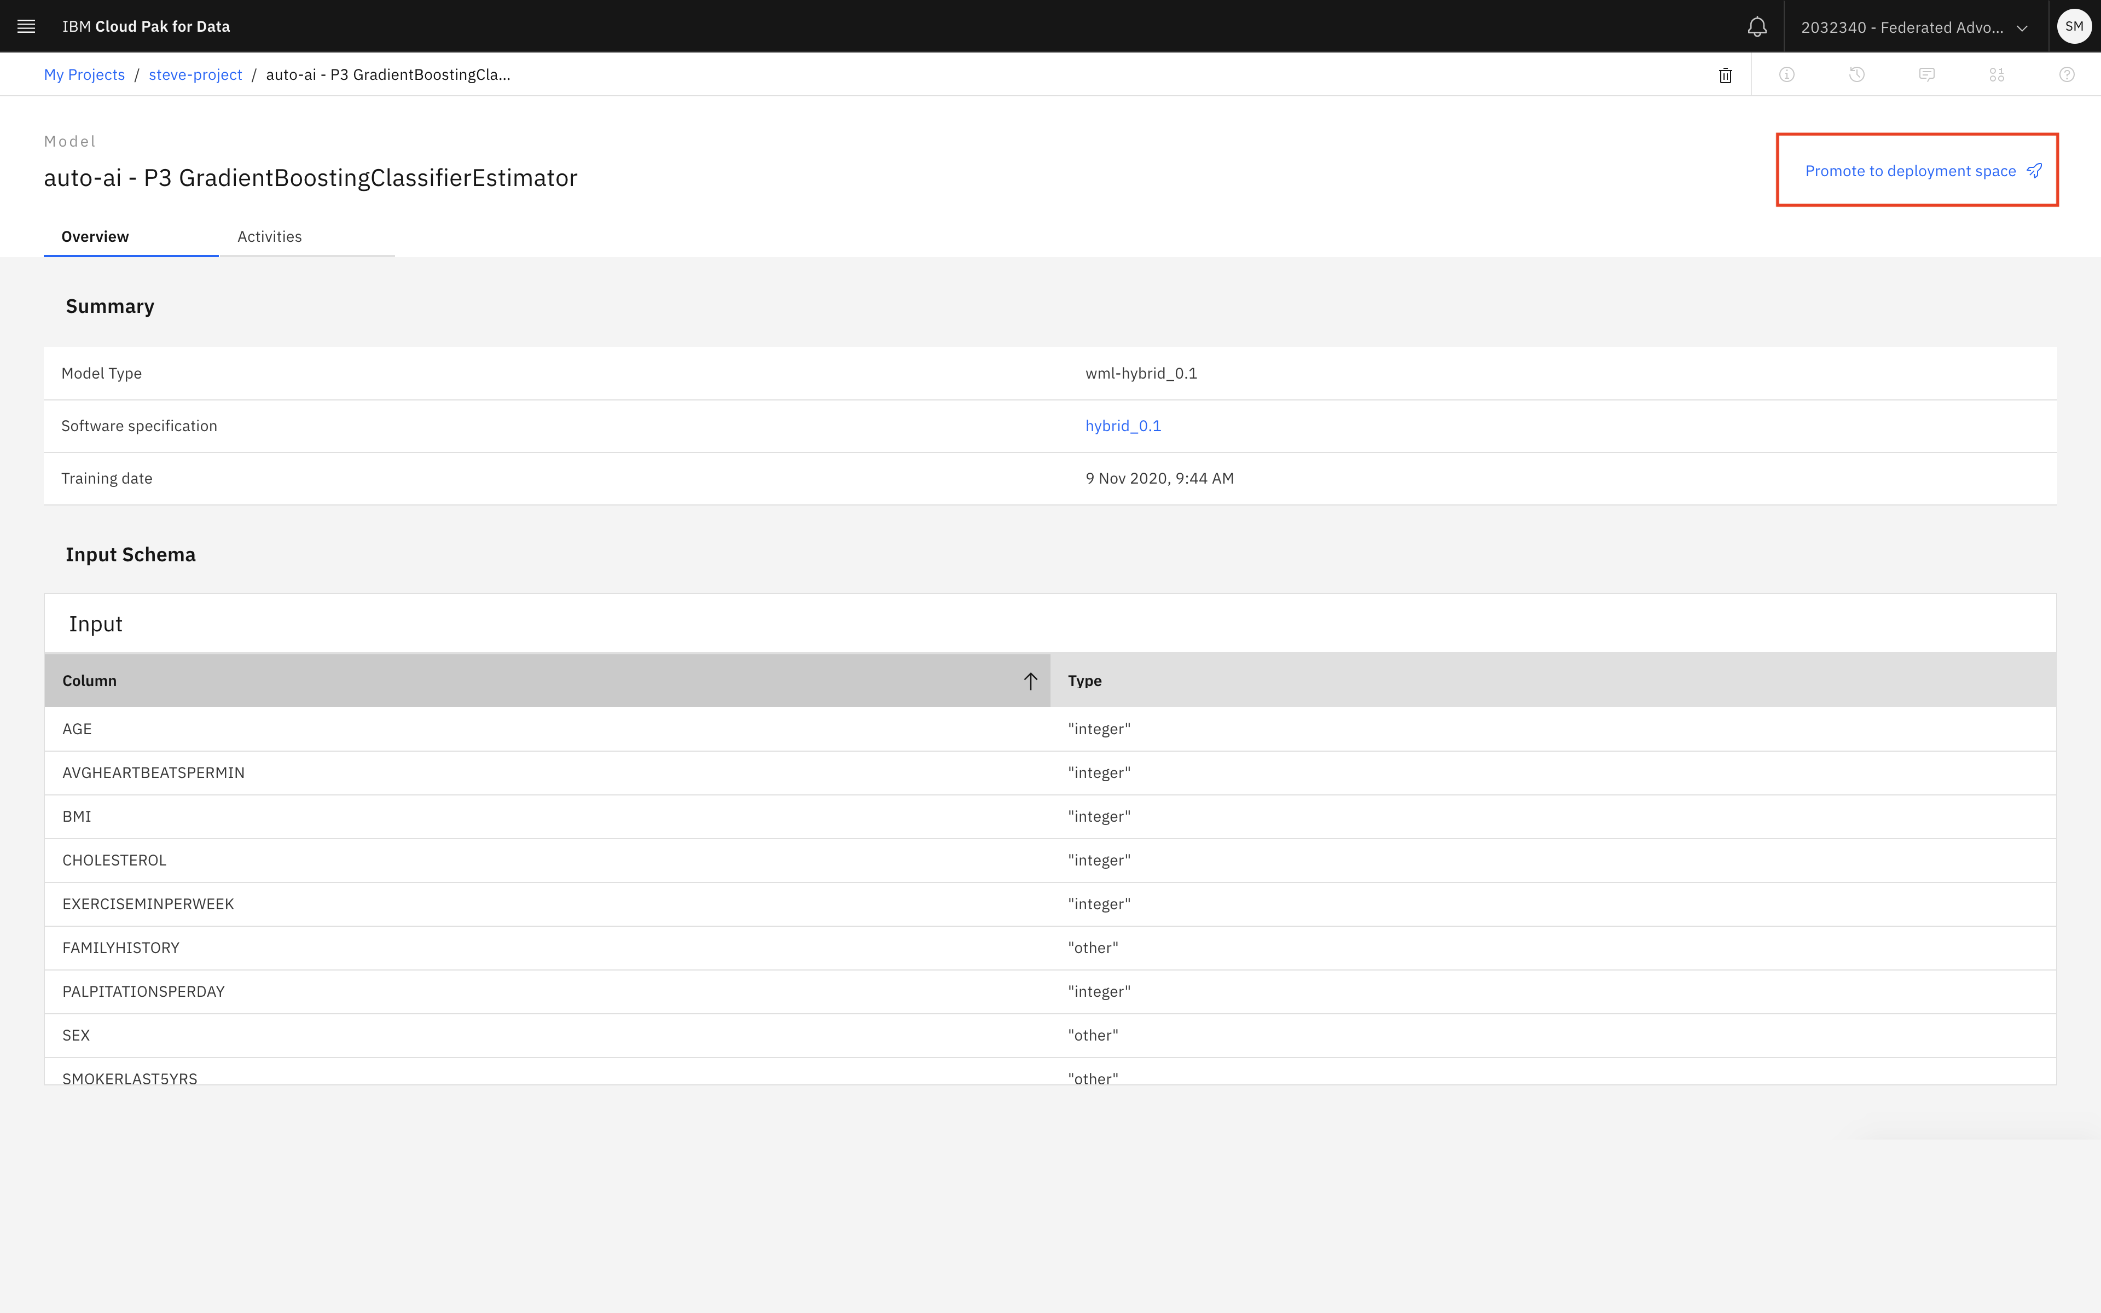2101x1313 pixels.
Task: Open the notifications bell
Action: tap(1756, 27)
